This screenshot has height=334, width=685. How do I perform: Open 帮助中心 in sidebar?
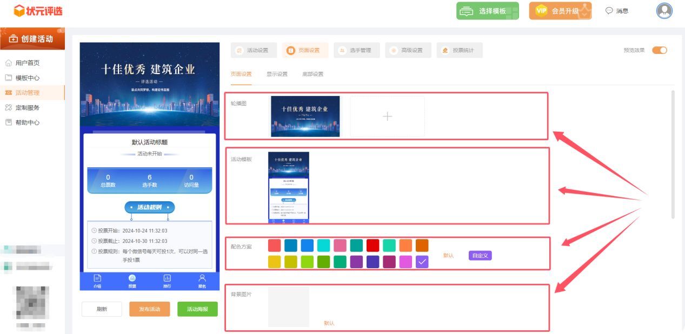[28, 122]
